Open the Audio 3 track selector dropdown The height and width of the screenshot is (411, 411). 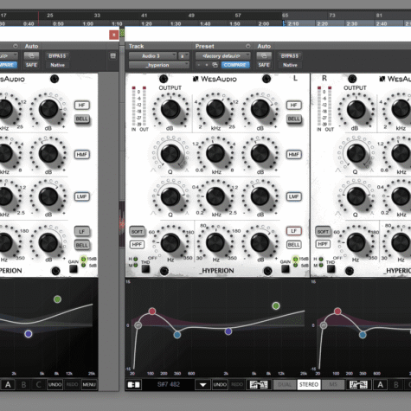point(152,55)
